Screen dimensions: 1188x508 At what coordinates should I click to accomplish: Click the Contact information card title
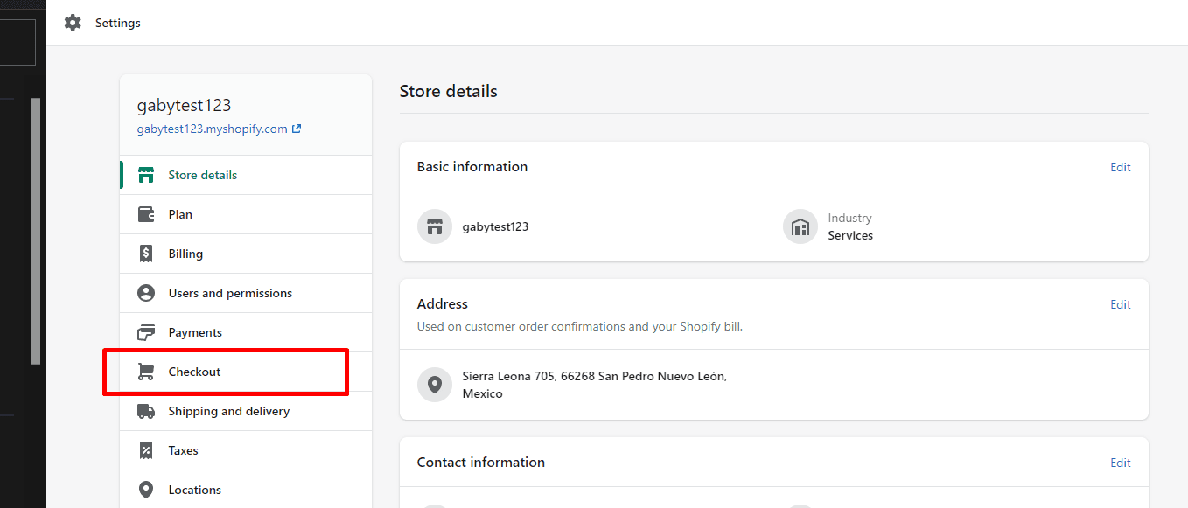(x=481, y=462)
